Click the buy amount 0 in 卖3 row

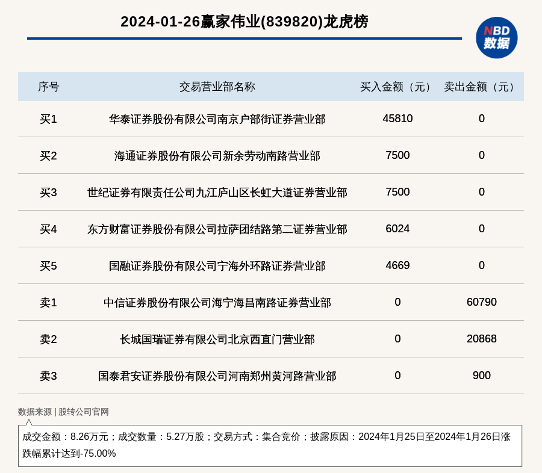[397, 376]
